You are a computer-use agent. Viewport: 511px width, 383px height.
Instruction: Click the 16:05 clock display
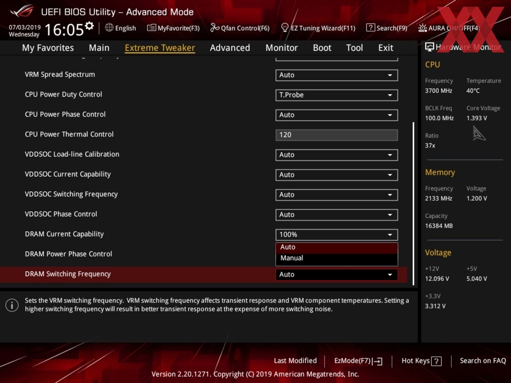tap(64, 29)
